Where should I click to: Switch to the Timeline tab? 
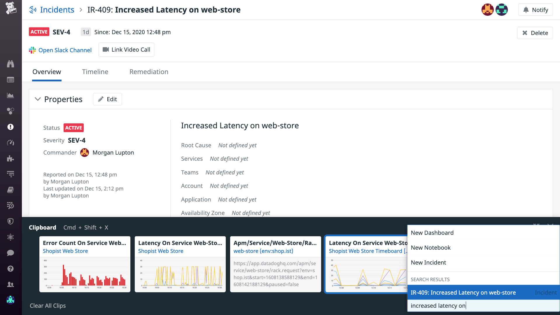pyautogui.click(x=95, y=72)
